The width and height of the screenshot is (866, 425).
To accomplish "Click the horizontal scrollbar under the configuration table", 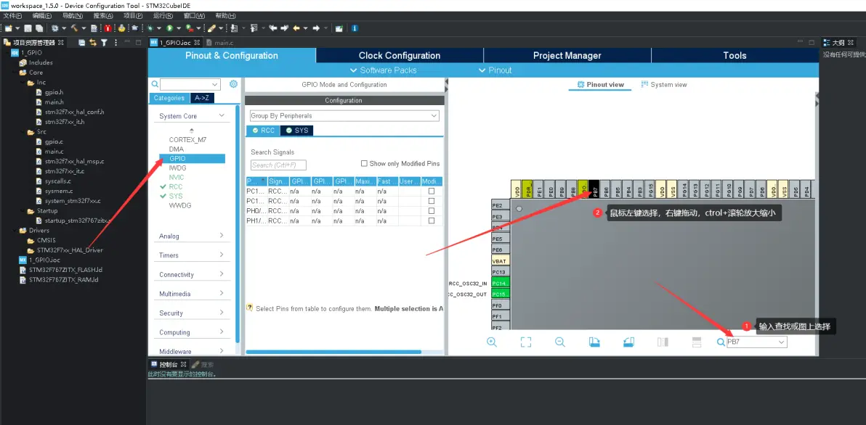I will coord(333,352).
